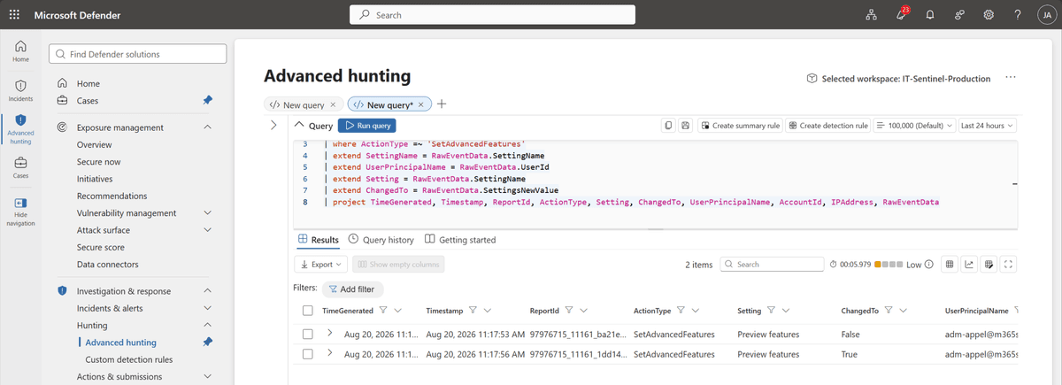
Task: Switch results to table view icon
Action: (949, 264)
